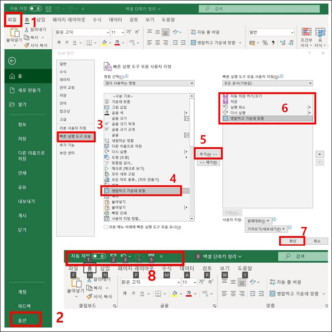Click the 검색 search box in upper title bar
Viewport: 332px width, 332px height.
(x=259, y=9)
